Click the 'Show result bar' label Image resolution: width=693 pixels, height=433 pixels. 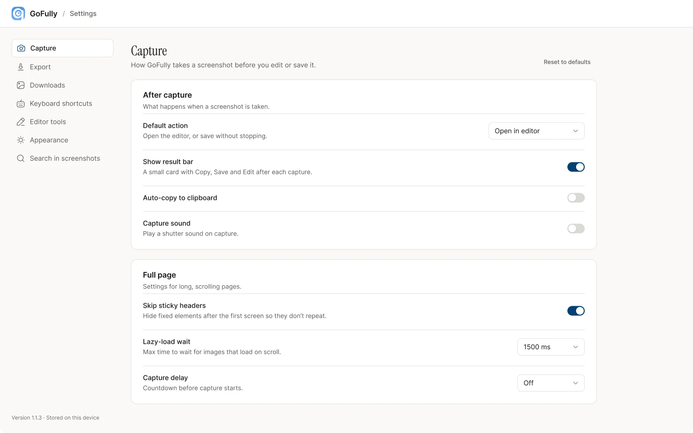[x=168, y=162]
